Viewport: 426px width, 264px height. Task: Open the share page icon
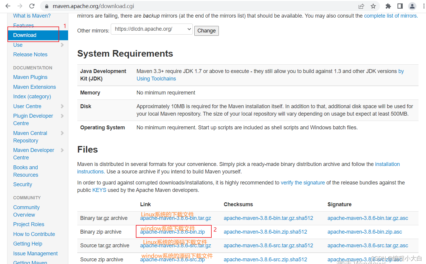pos(361,6)
